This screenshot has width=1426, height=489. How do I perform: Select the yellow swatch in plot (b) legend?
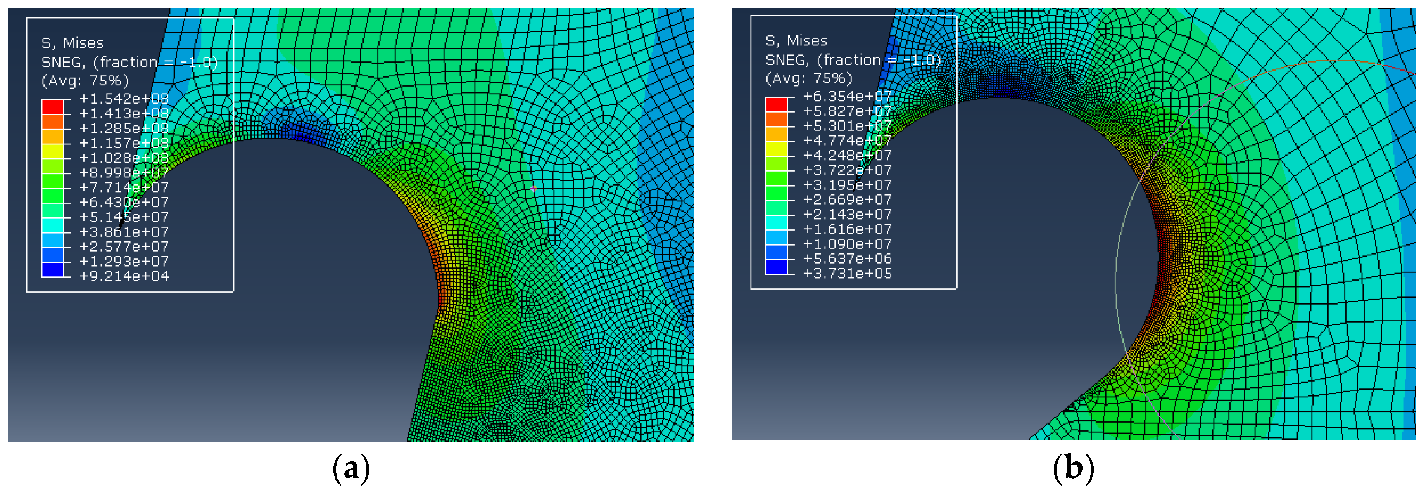pos(776,149)
